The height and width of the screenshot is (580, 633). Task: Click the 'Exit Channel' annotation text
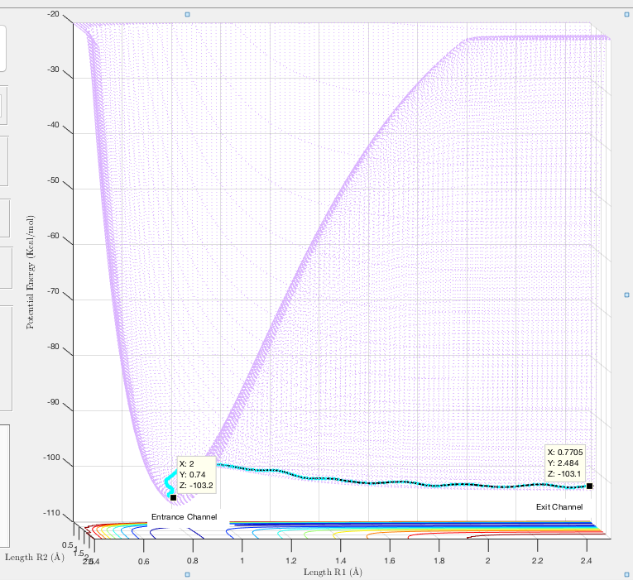pyautogui.click(x=559, y=507)
